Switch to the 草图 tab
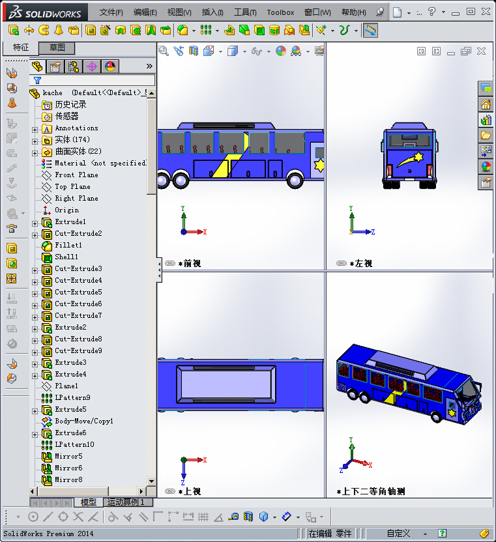 (x=57, y=48)
